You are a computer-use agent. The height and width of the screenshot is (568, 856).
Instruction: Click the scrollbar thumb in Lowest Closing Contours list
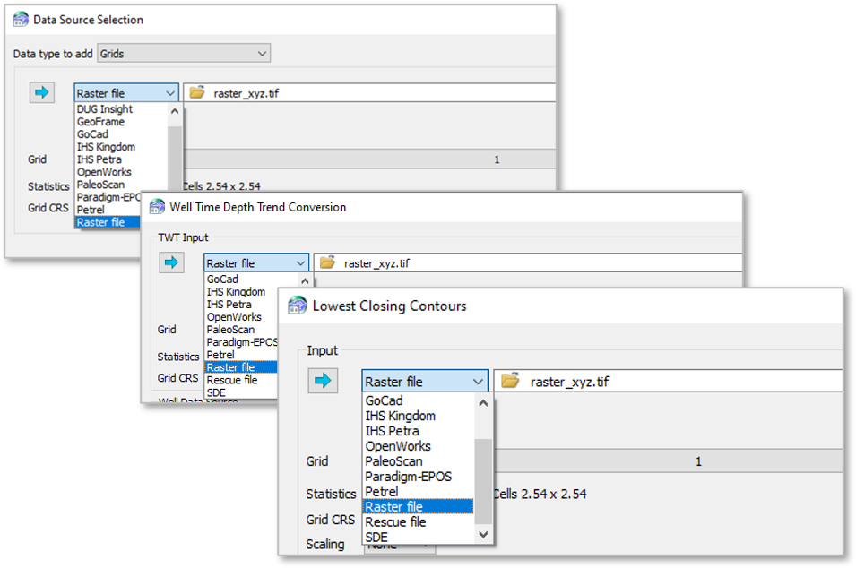(x=483, y=480)
